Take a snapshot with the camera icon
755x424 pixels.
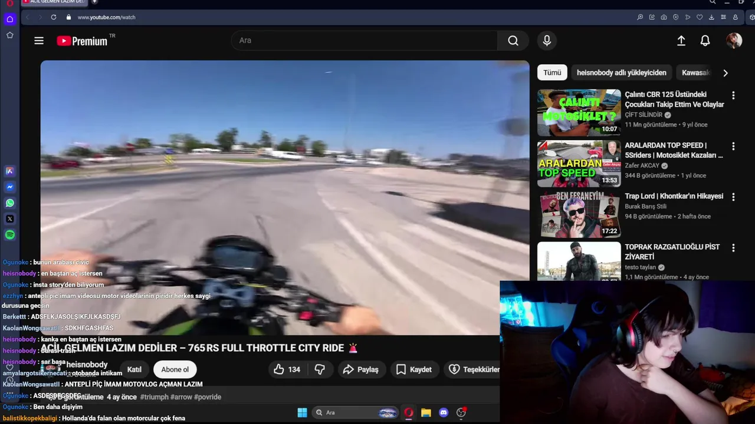[x=664, y=17]
